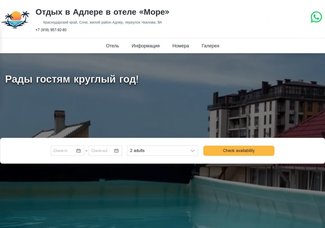The image size is (325, 228).
Task: Expand the 2 adults guest dropdown
Action: click(x=162, y=151)
